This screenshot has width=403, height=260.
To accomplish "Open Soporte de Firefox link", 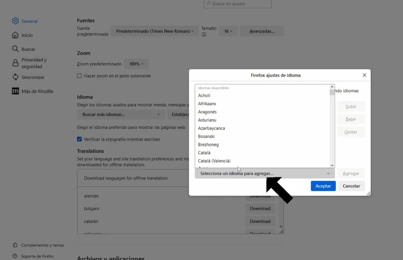I will click(37, 256).
